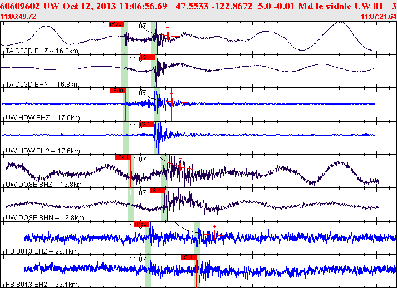The image size is (397, 288).
Task: Click the 11:07 time label on UW HDW EHZ trace
Action: 138,92
